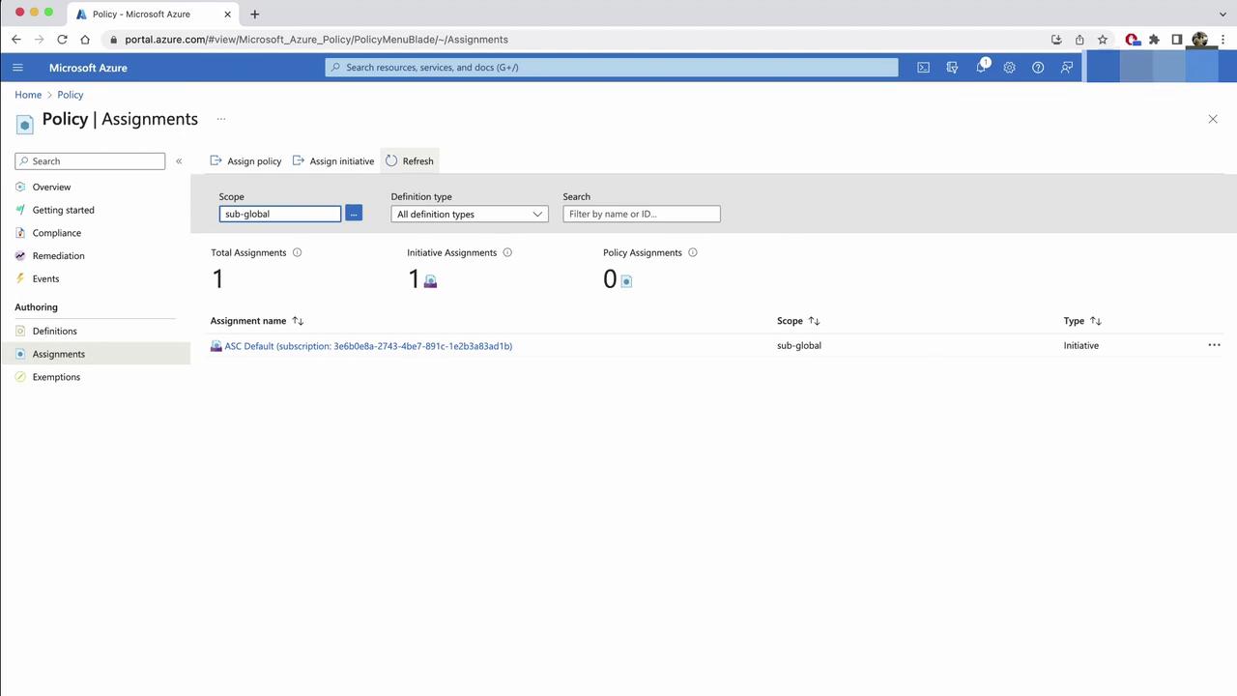Image resolution: width=1237 pixels, height=696 pixels.
Task: Click Assign policy
Action: 245,161
